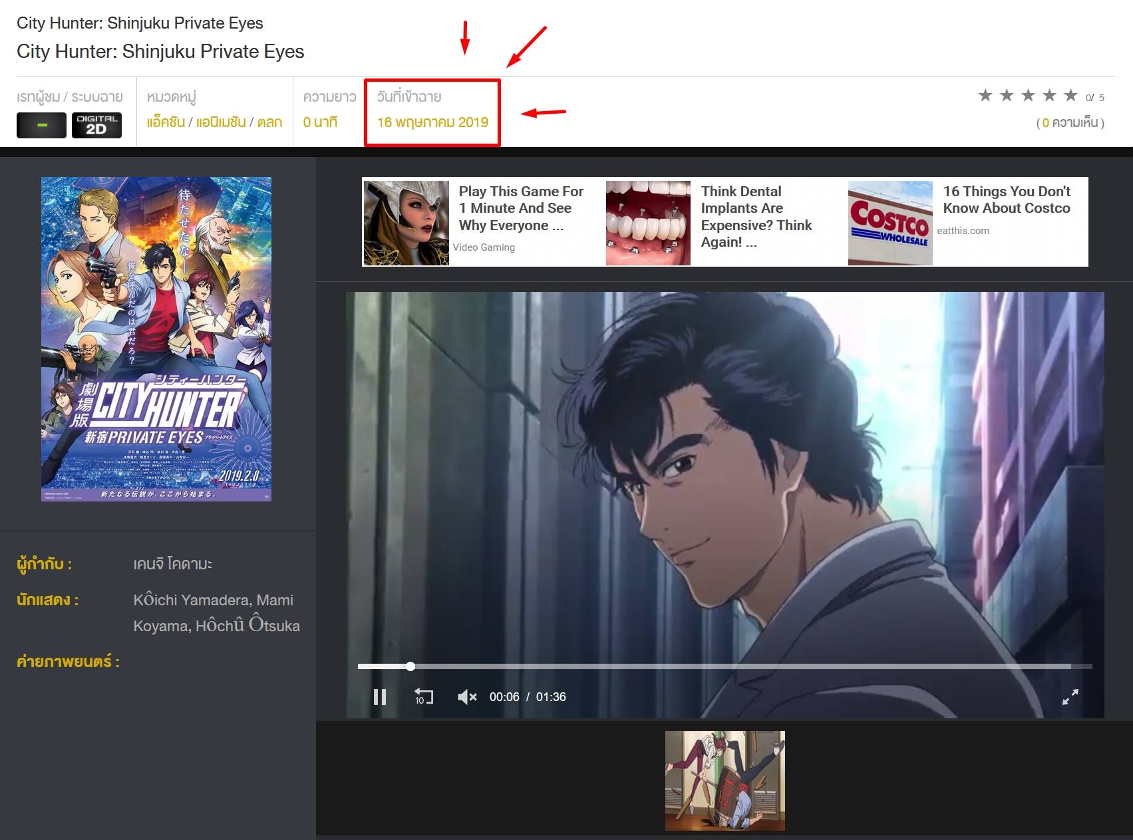
Task: Select the trailer thumbnail below the video
Action: 725,781
